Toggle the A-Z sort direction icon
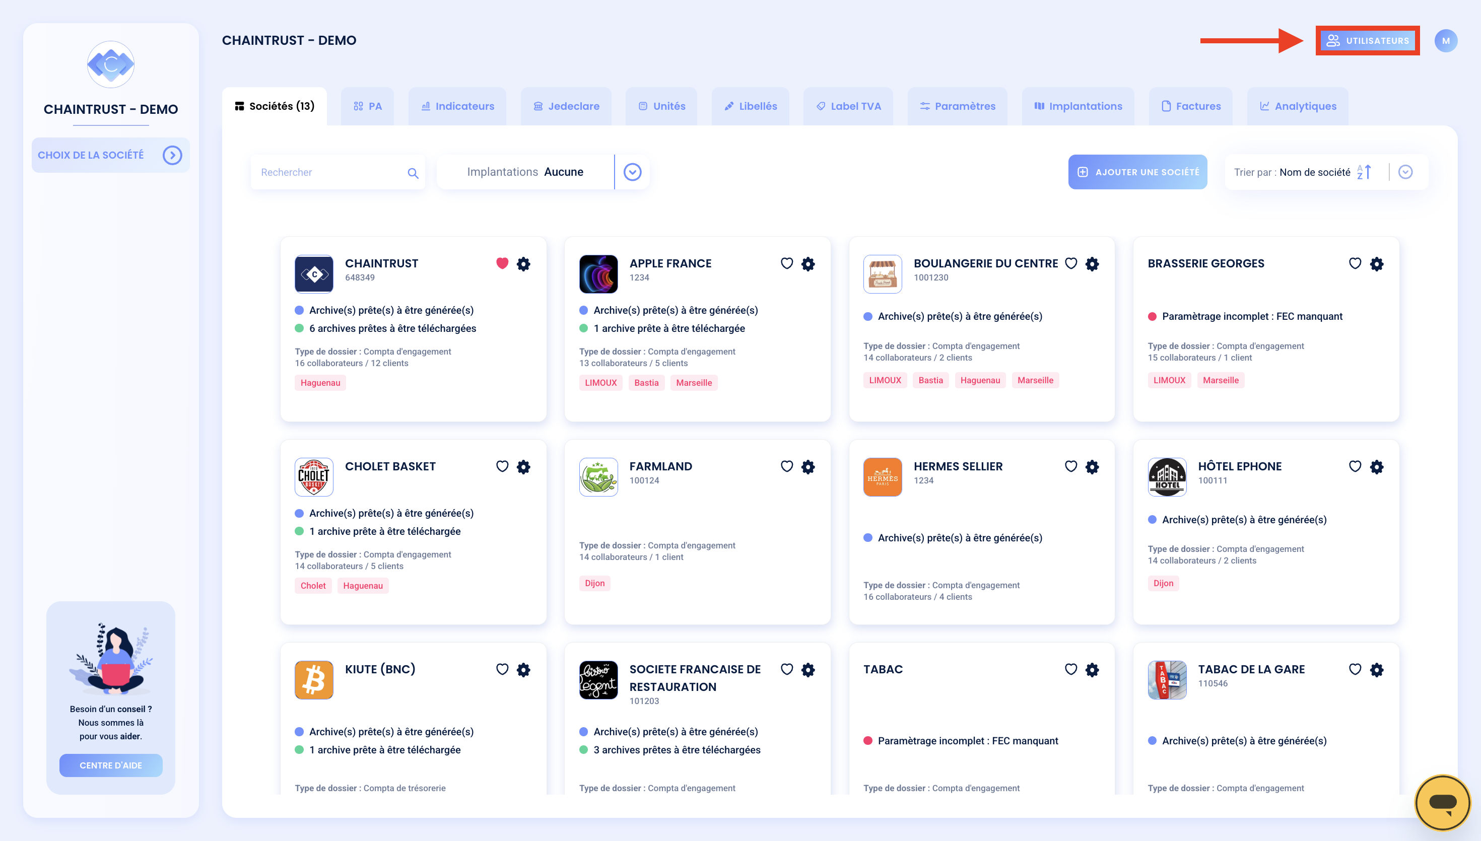 (1364, 172)
